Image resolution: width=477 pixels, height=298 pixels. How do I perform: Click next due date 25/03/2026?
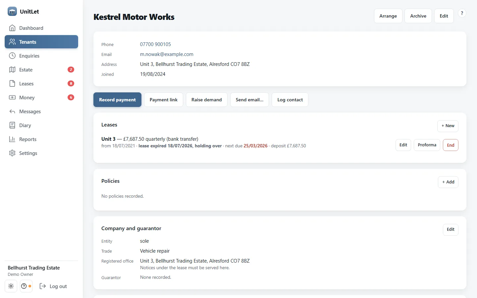click(x=255, y=146)
